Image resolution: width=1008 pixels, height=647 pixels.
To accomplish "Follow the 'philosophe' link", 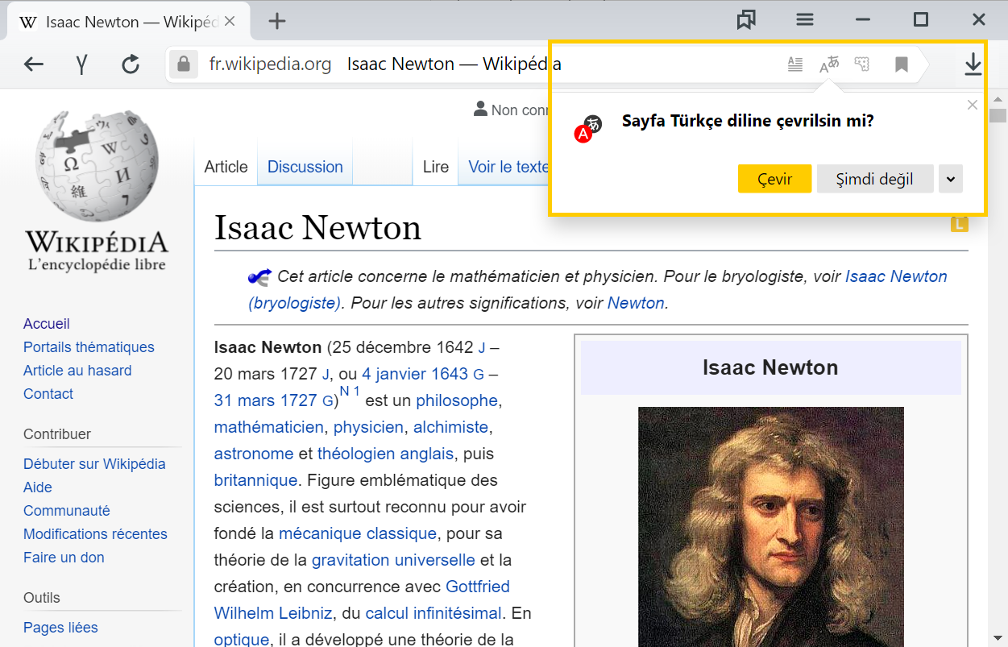I will (457, 400).
